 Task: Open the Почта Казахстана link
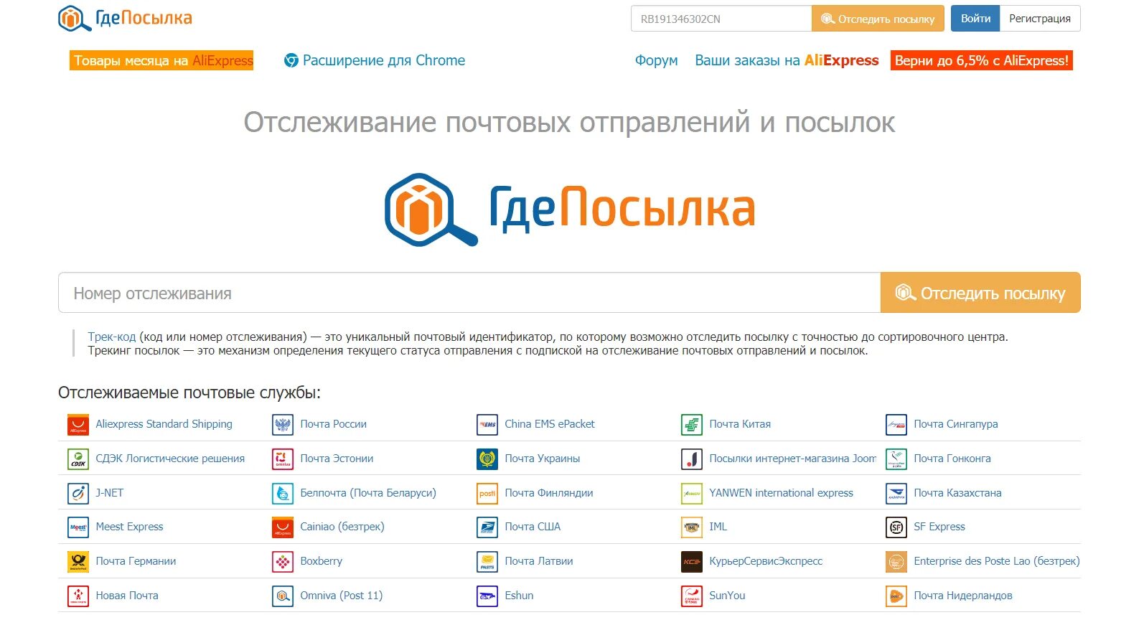coord(957,493)
